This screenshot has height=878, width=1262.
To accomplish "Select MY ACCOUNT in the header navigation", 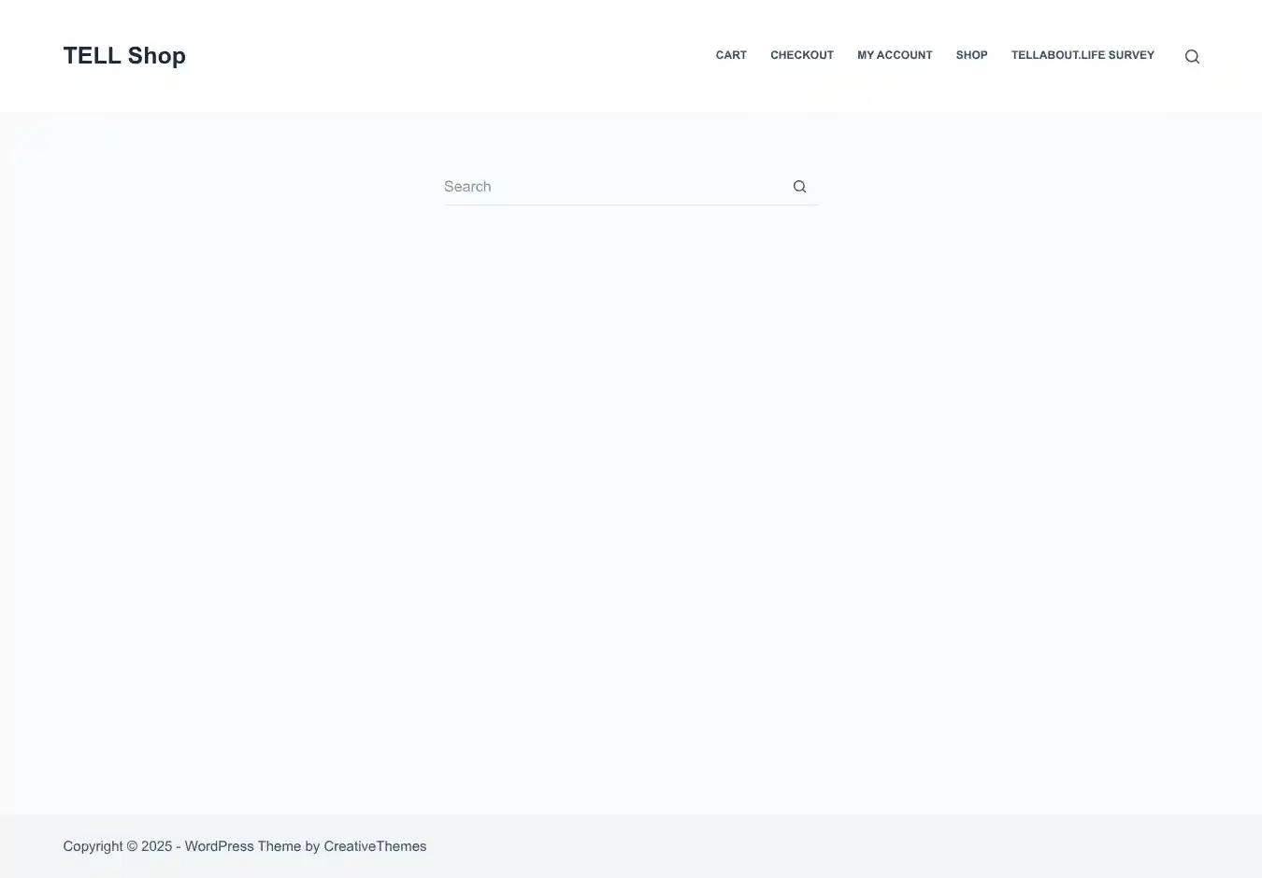I will [x=895, y=55].
